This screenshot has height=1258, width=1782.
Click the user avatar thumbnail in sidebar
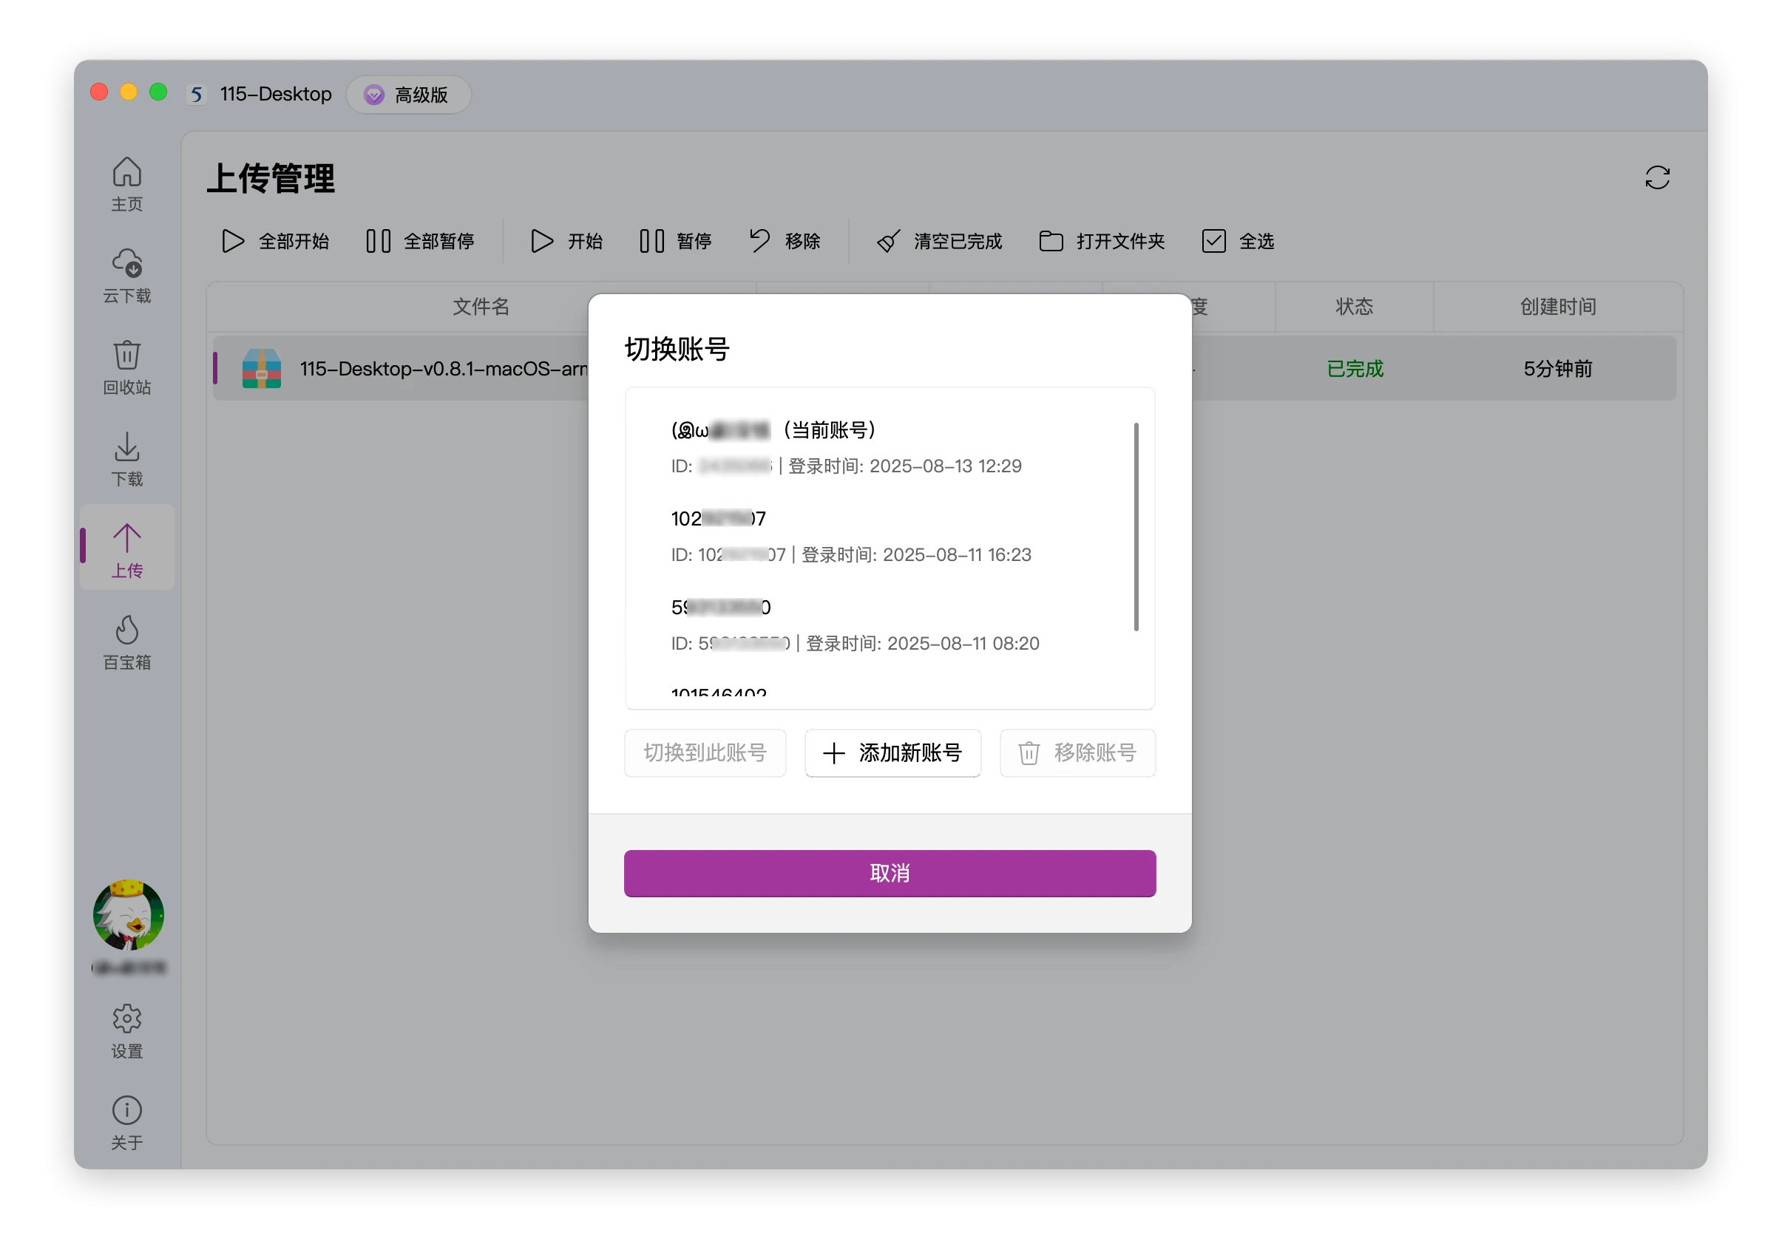click(x=128, y=914)
